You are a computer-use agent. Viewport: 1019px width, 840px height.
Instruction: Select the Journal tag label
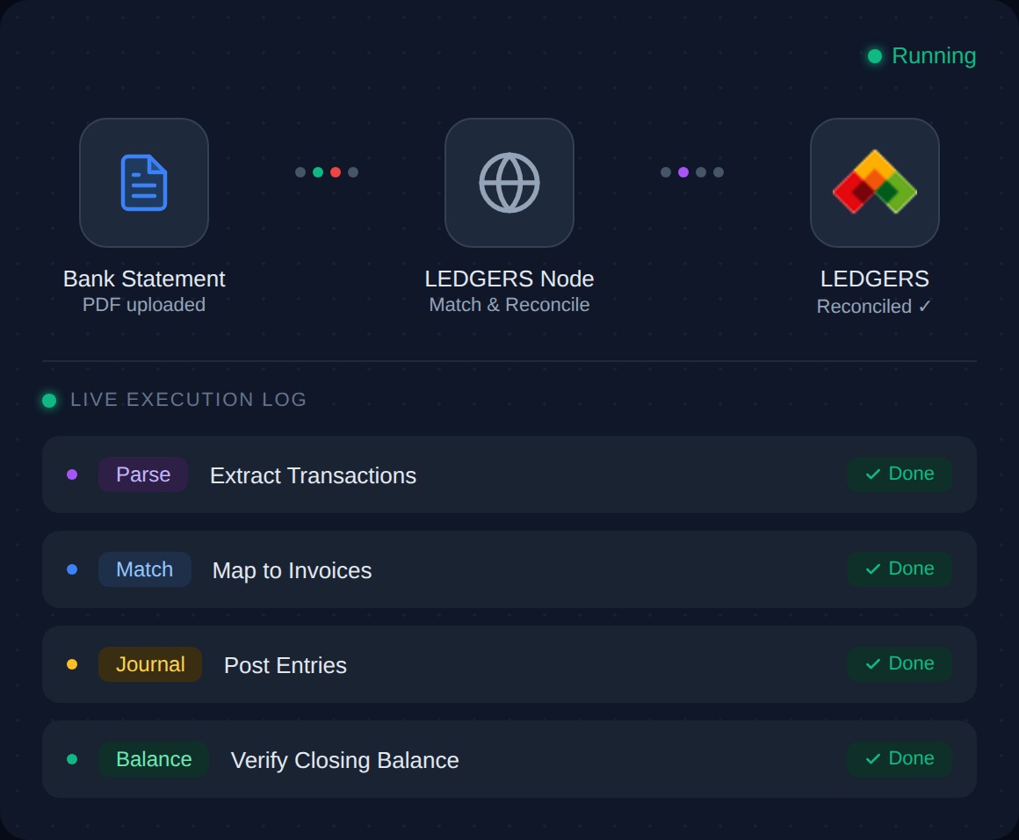pyautogui.click(x=150, y=664)
